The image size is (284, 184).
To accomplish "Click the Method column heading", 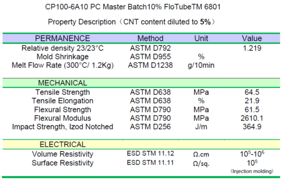I will coord(151,38).
